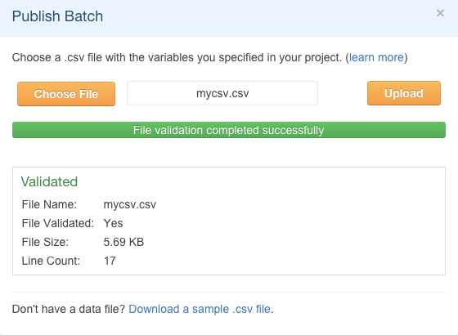Screen dimensions: 458x335
Task: Download a sample .csv file
Action: (200, 309)
